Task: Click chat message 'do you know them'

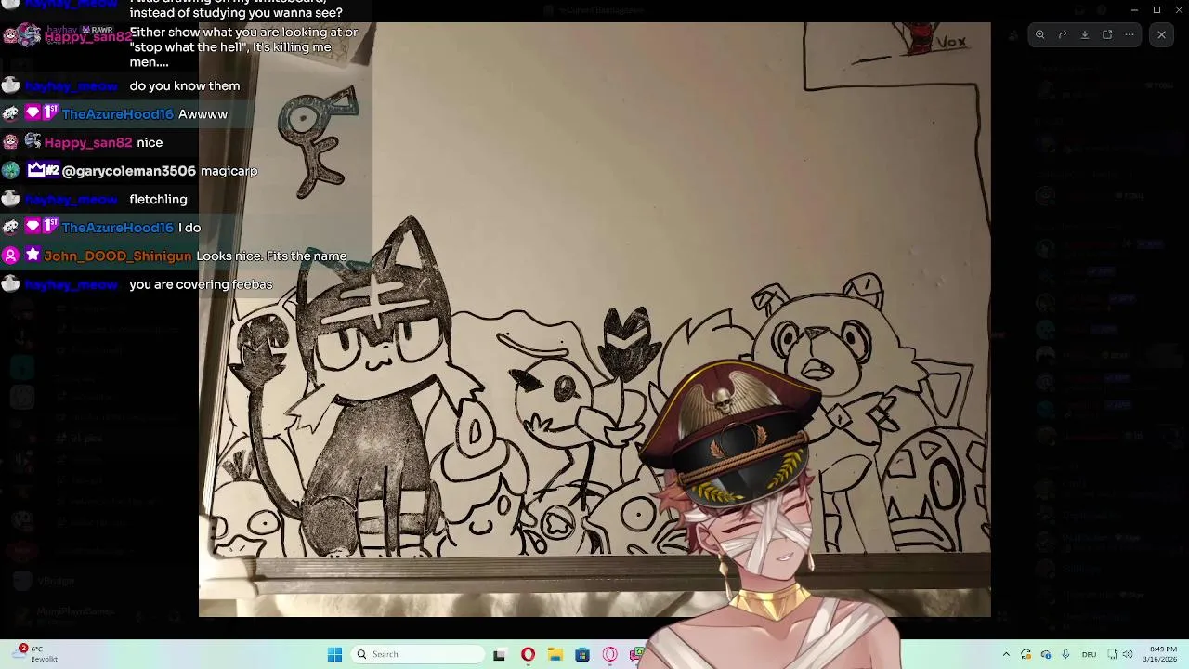Action: click(184, 86)
